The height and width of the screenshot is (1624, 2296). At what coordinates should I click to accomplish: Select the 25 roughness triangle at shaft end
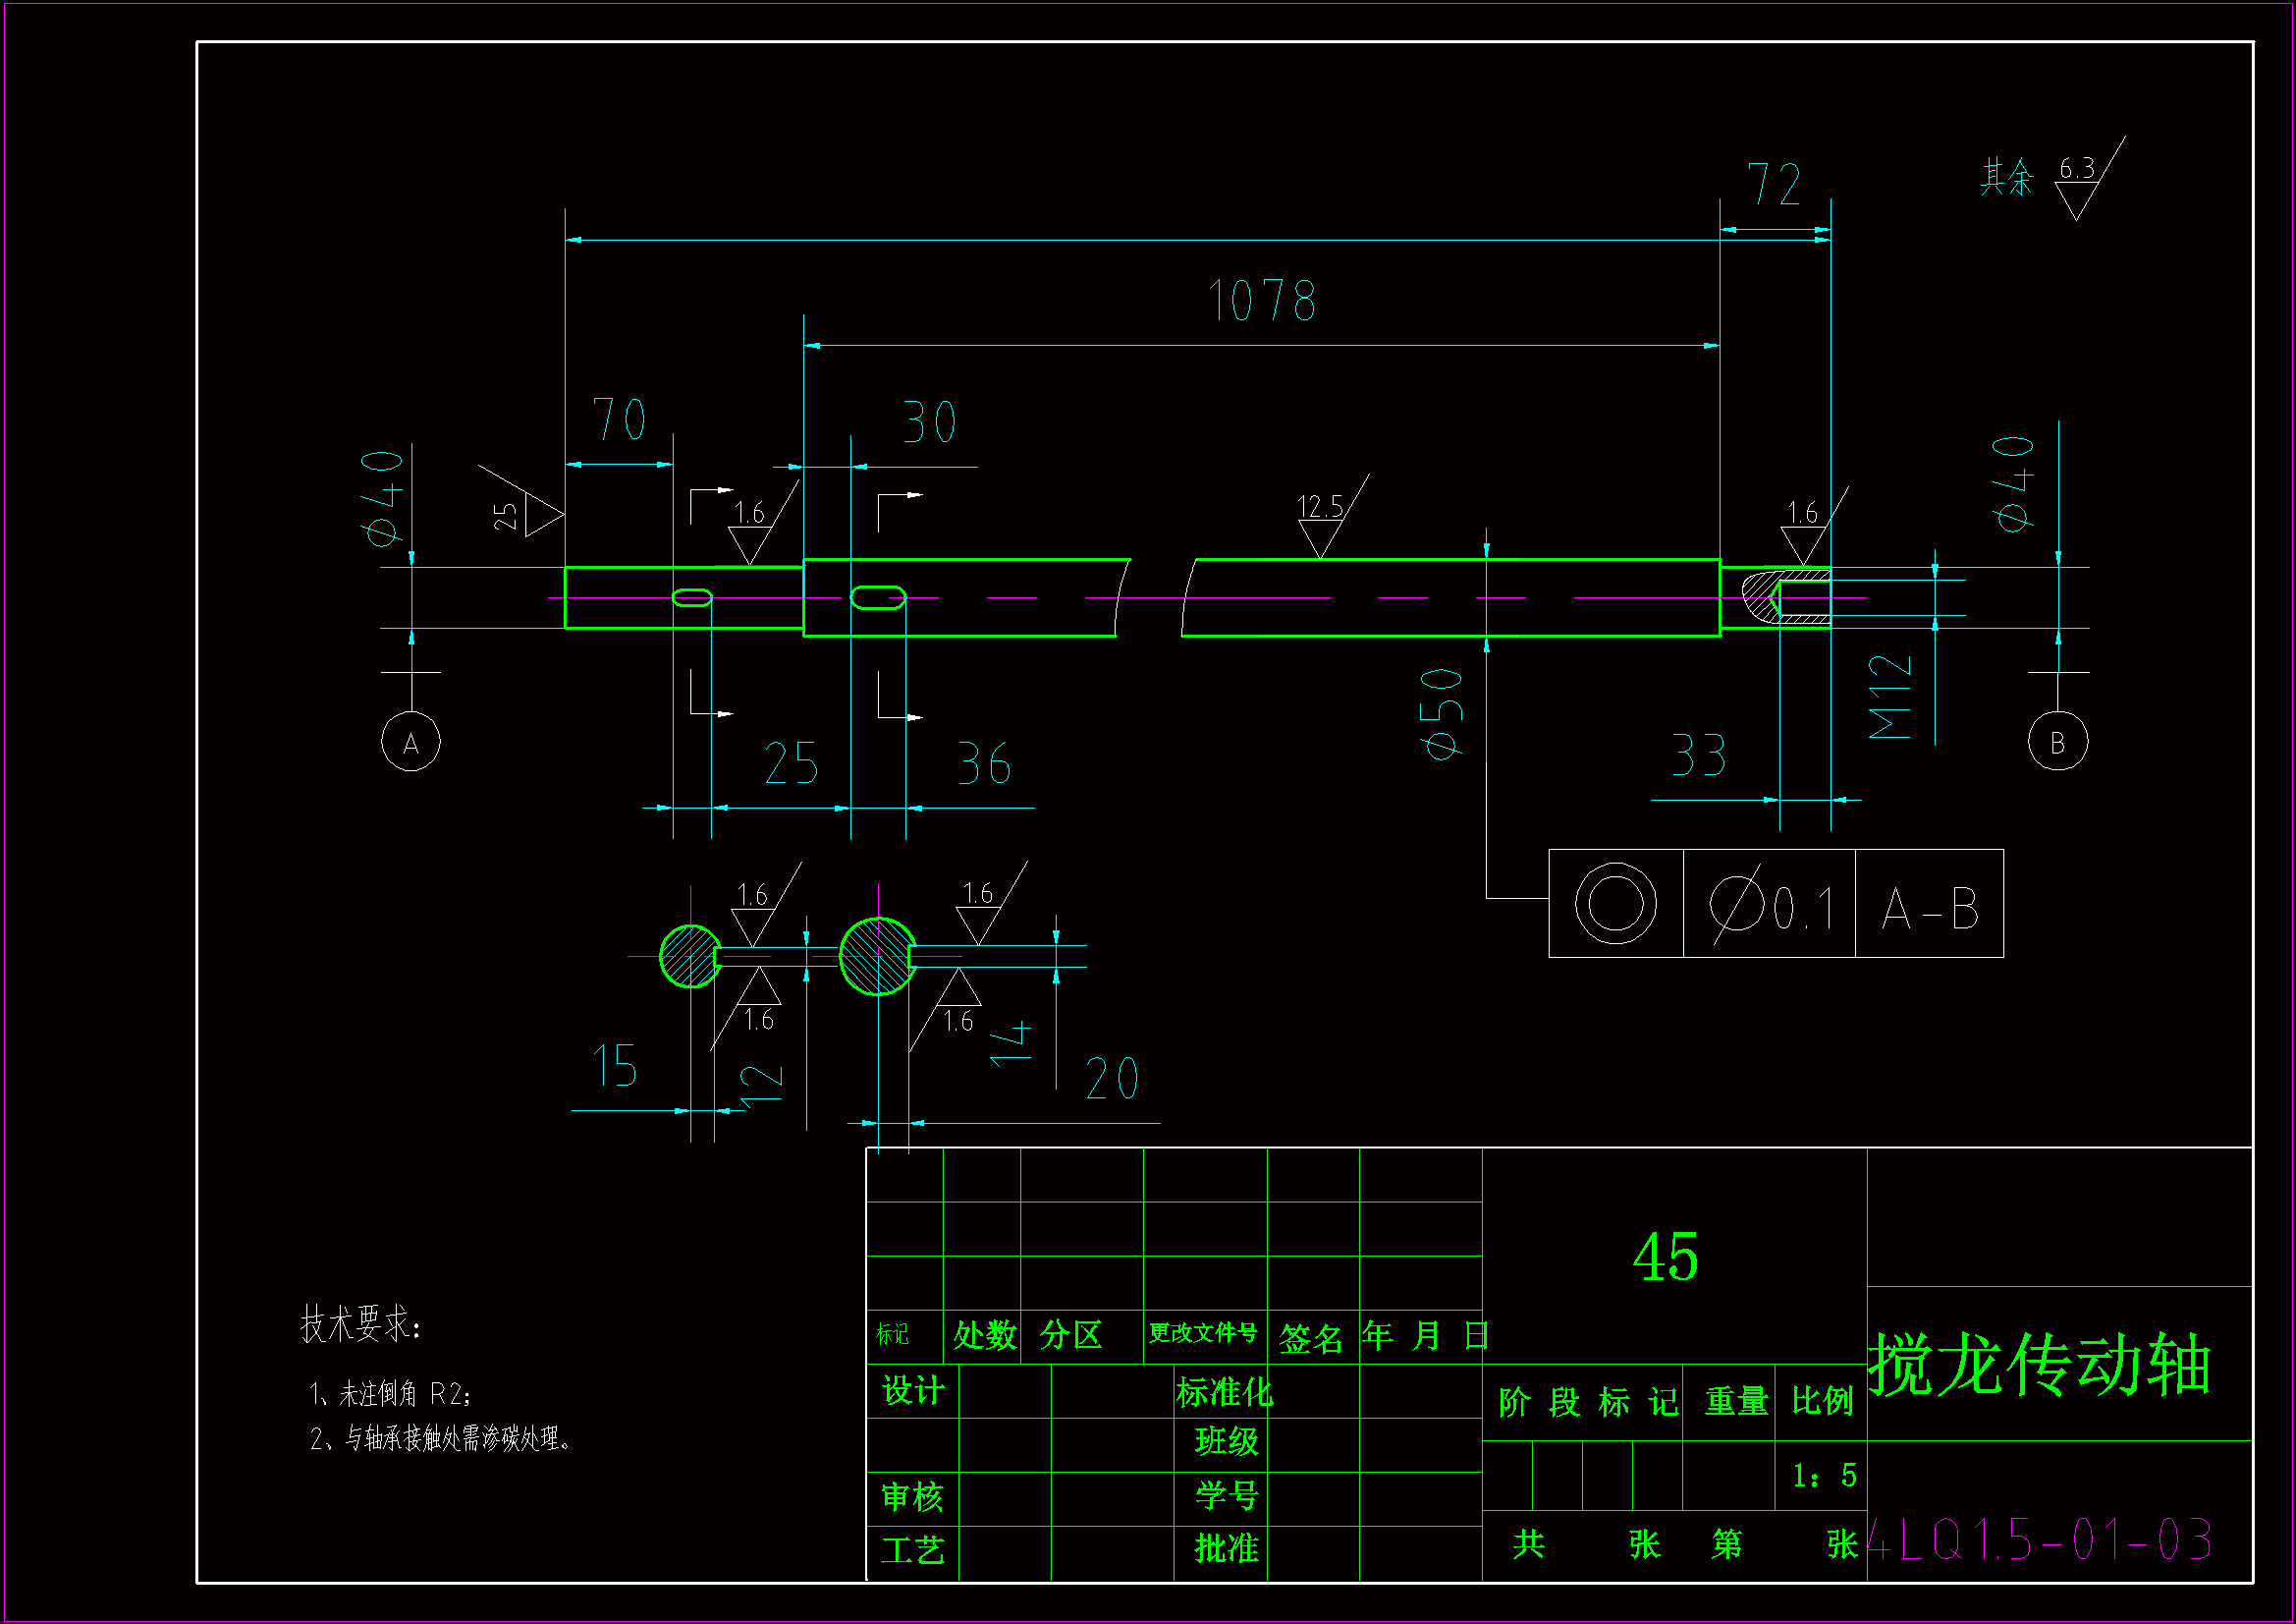click(x=540, y=515)
